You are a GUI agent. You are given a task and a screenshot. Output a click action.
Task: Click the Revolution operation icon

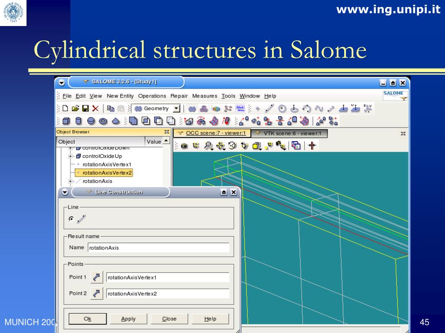pyautogui.click(x=201, y=121)
